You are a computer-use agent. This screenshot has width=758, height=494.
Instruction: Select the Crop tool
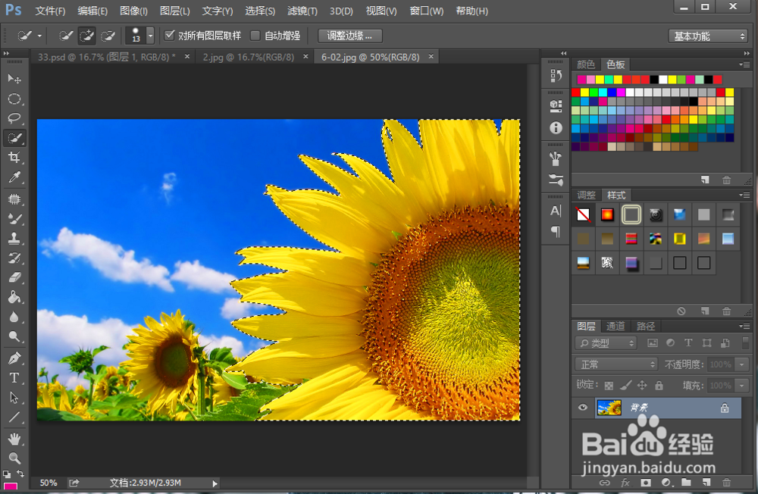pyautogui.click(x=14, y=158)
